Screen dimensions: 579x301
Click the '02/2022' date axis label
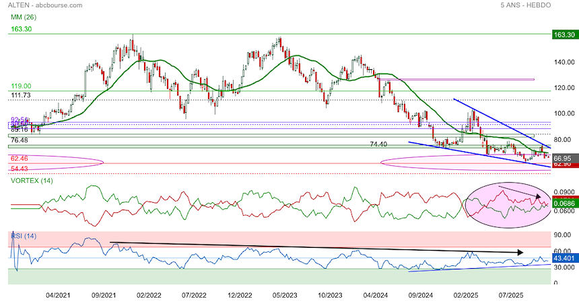tap(149, 296)
